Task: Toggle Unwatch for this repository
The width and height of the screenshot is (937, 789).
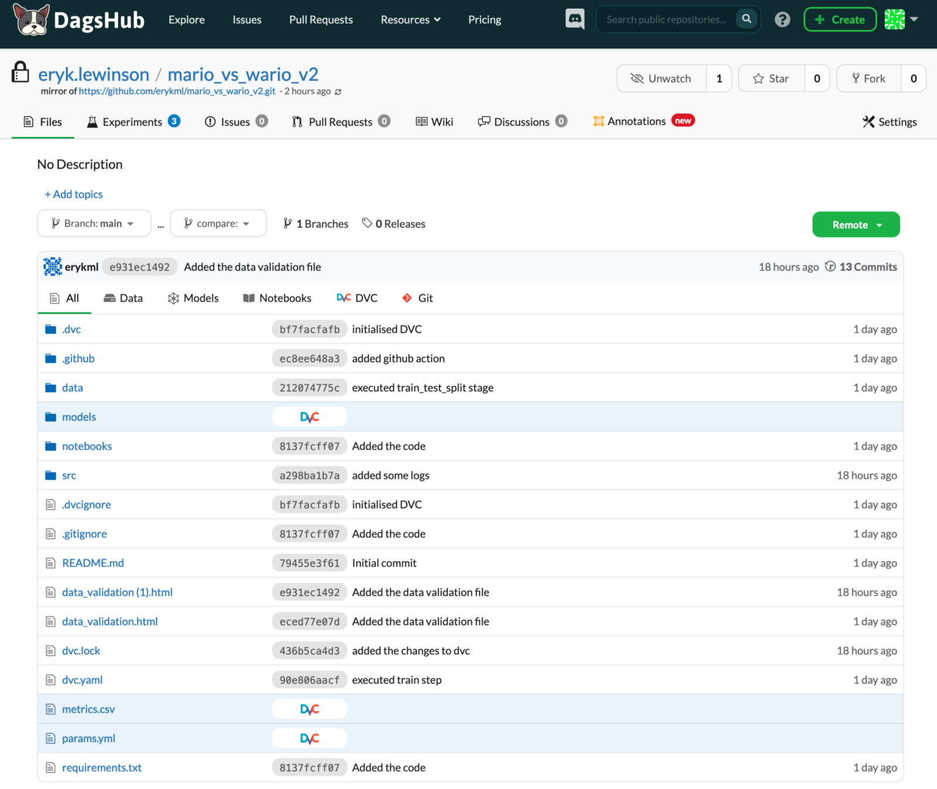Action: click(x=662, y=78)
